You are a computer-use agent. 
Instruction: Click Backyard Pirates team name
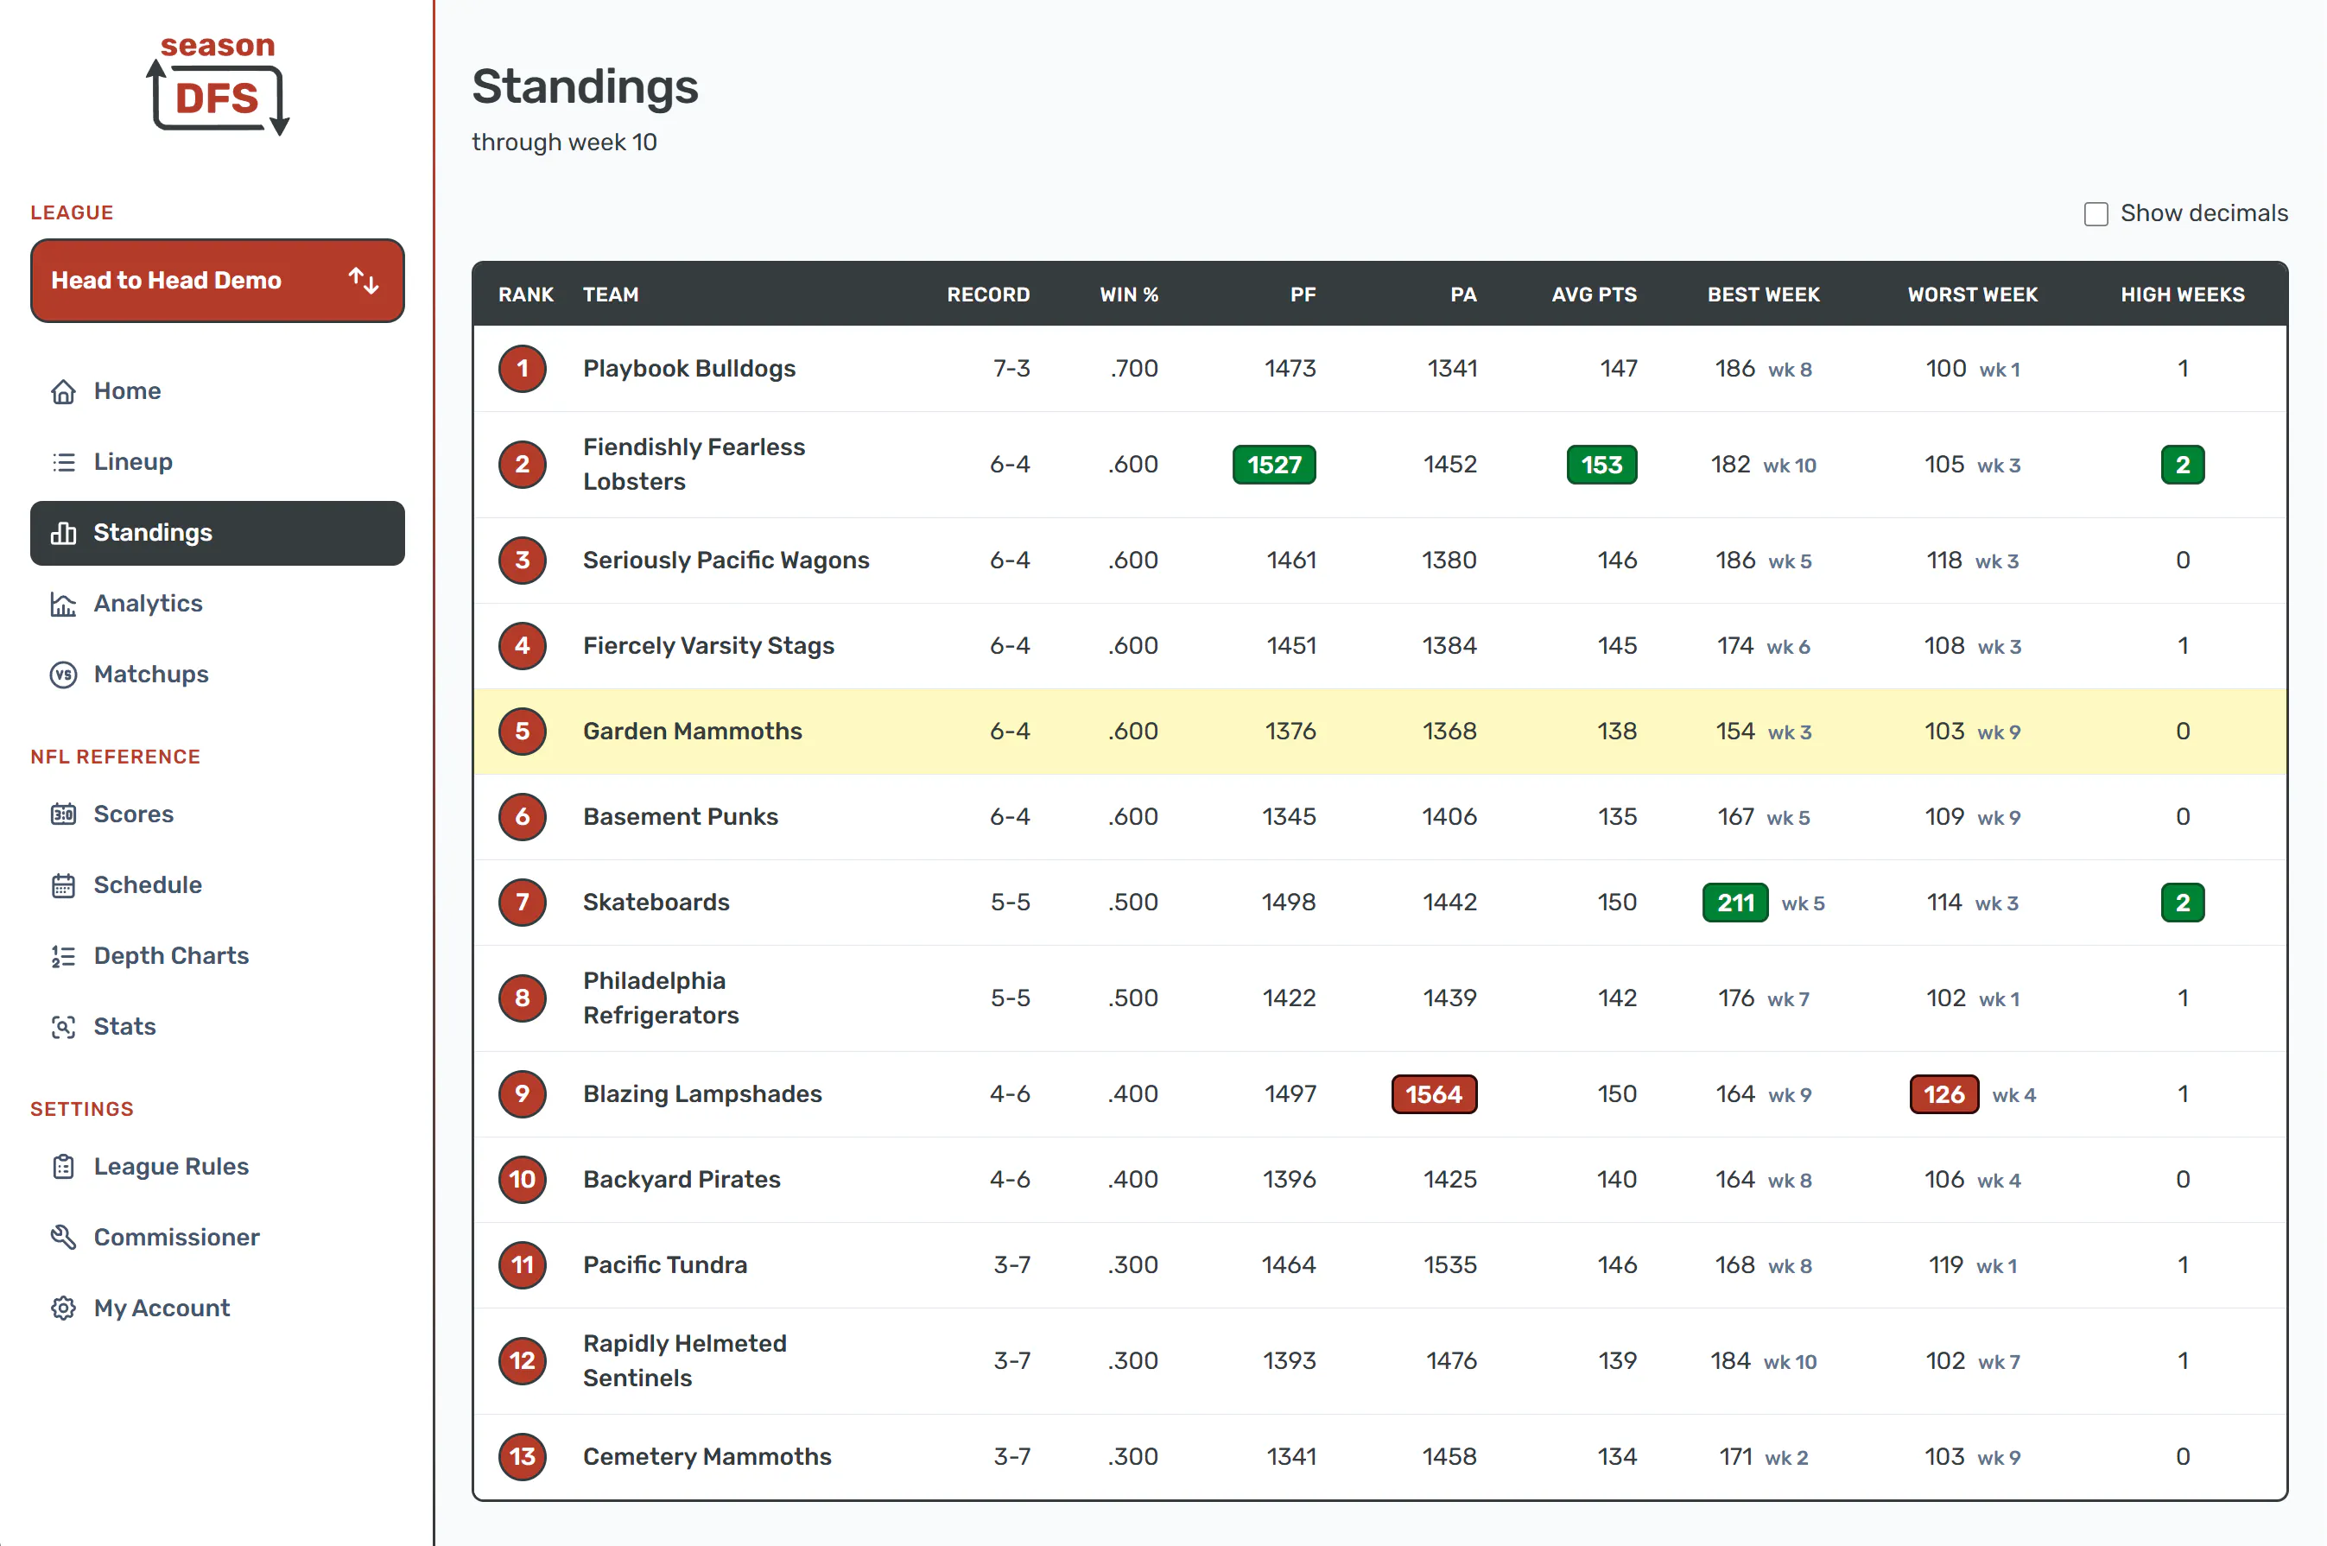point(682,1180)
